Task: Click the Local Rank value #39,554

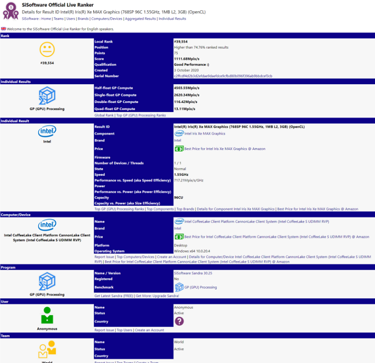Action: point(181,41)
